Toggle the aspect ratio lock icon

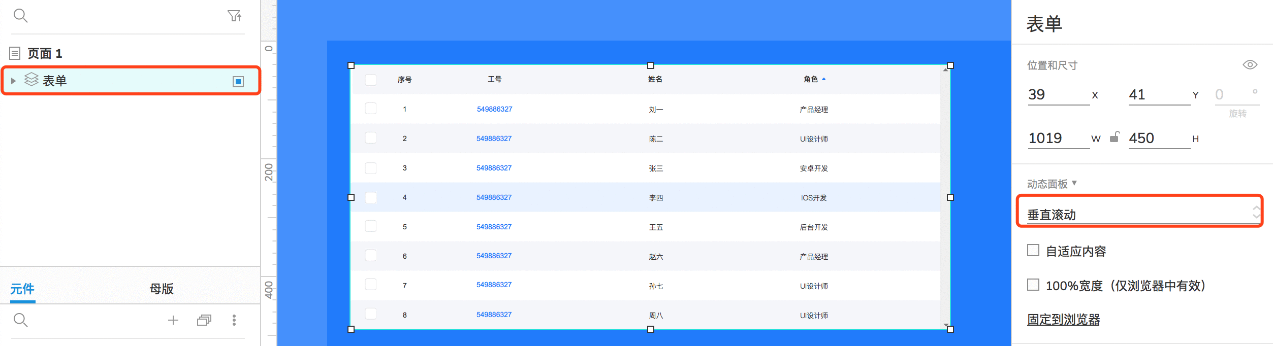1115,137
